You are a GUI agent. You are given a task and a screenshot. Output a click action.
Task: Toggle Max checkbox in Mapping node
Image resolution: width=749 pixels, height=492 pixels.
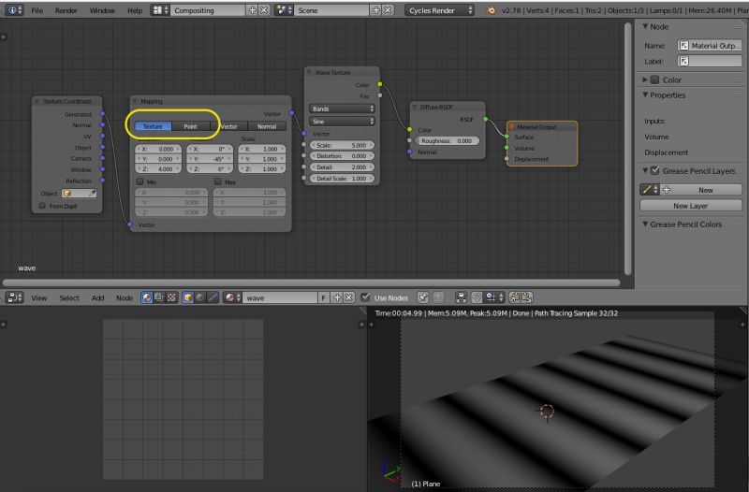[218, 181]
